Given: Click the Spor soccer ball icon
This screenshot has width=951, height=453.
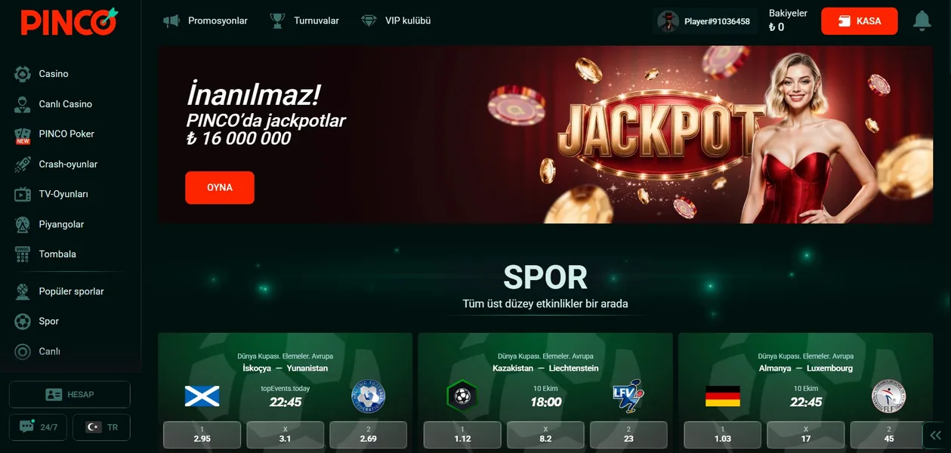Looking at the screenshot, I should tap(23, 322).
